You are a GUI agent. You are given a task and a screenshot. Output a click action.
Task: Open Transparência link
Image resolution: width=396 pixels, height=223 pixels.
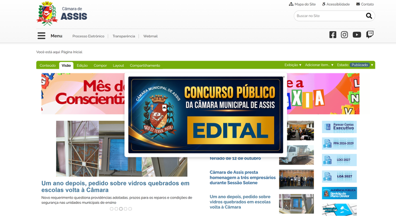(124, 36)
